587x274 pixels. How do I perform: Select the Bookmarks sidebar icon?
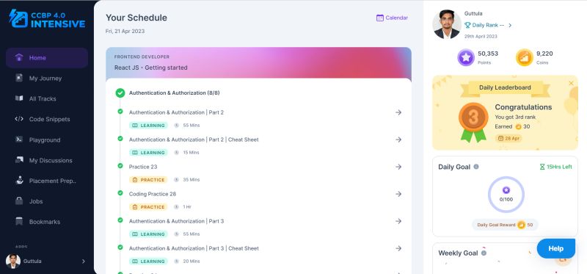[19, 222]
